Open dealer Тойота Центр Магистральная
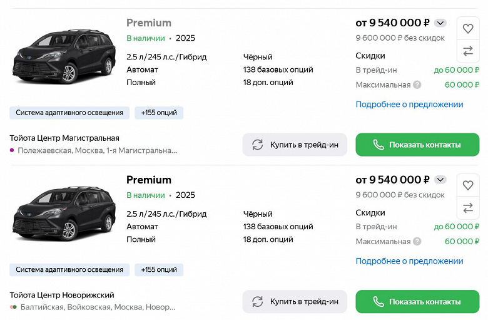The width and height of the screenshot is (488, 320). [64, 138]
